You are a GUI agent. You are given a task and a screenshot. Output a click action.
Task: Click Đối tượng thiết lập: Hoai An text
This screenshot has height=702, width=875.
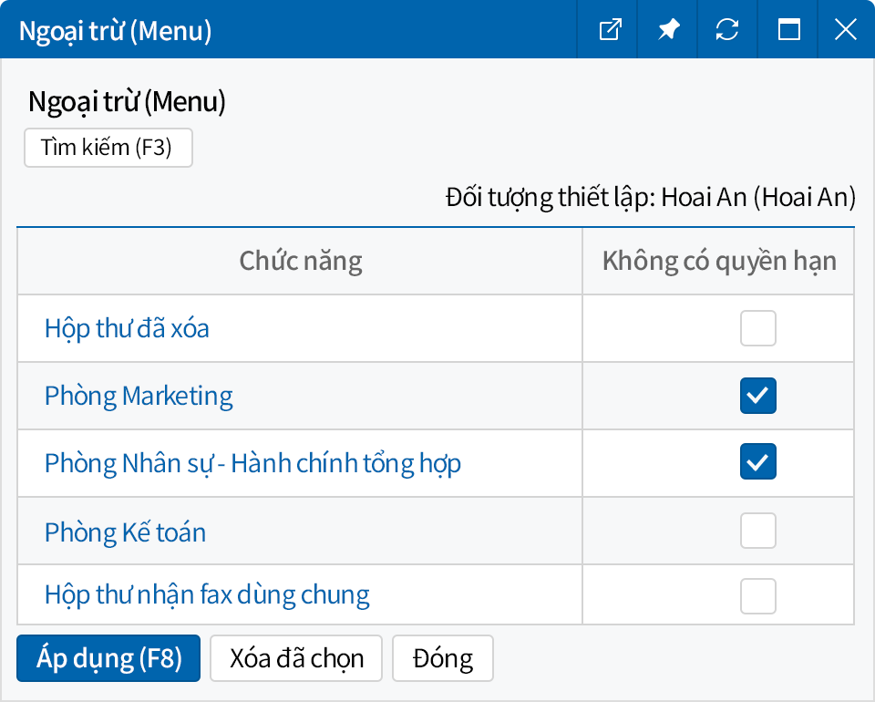coord(651,198)
